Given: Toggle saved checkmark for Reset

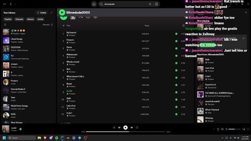Looking at the screenshot, I should [x=176, y=85].
